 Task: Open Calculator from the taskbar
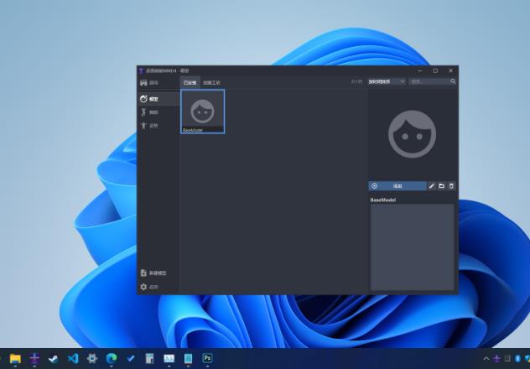(x=150, y=358)
